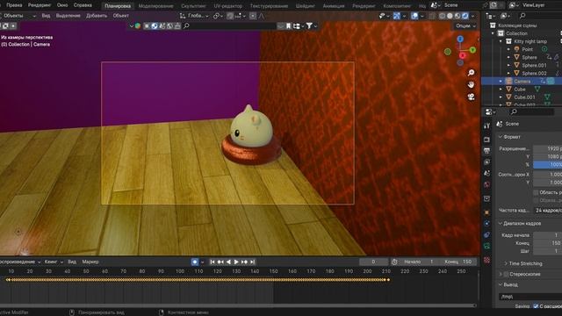Toggle proportional editing button
562x316 pixels.
tap(253, 16)
